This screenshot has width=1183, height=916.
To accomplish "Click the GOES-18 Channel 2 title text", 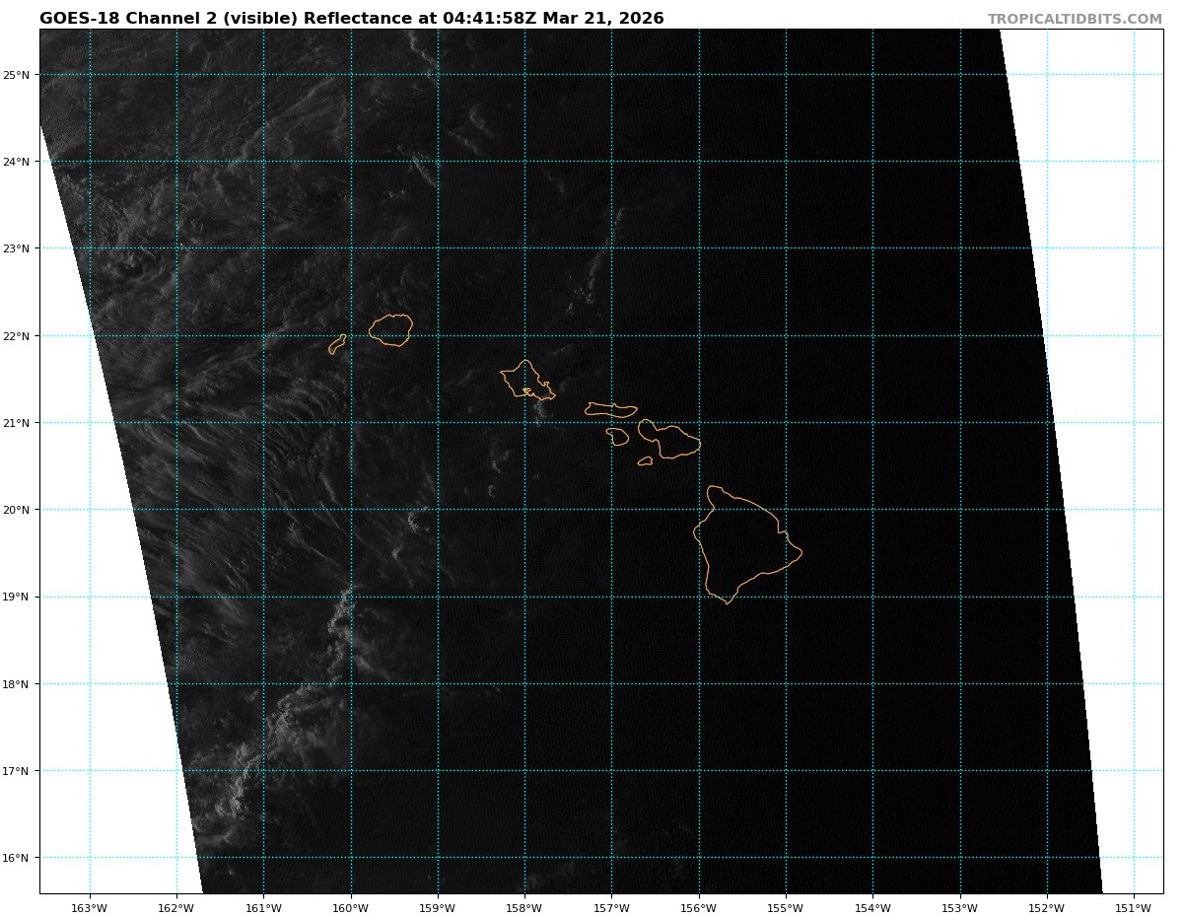I will 168,19.
